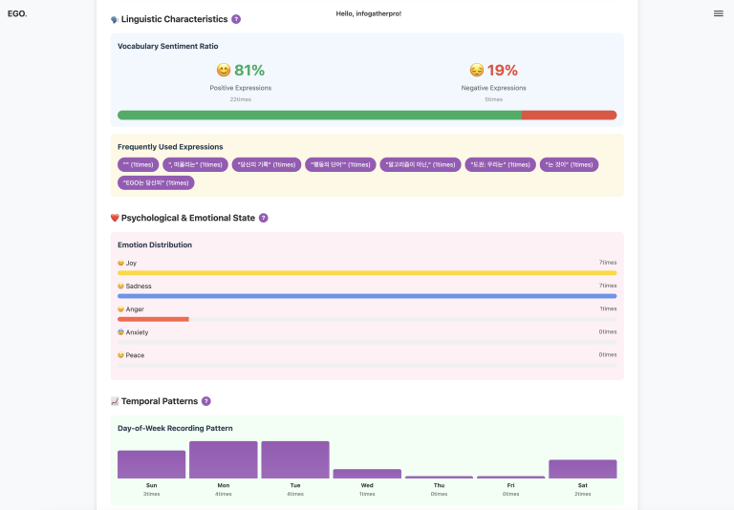Select the "도전: 우리는" expression tag
The height and width of the screenshot is (510, 734).
tap(500, 164)
